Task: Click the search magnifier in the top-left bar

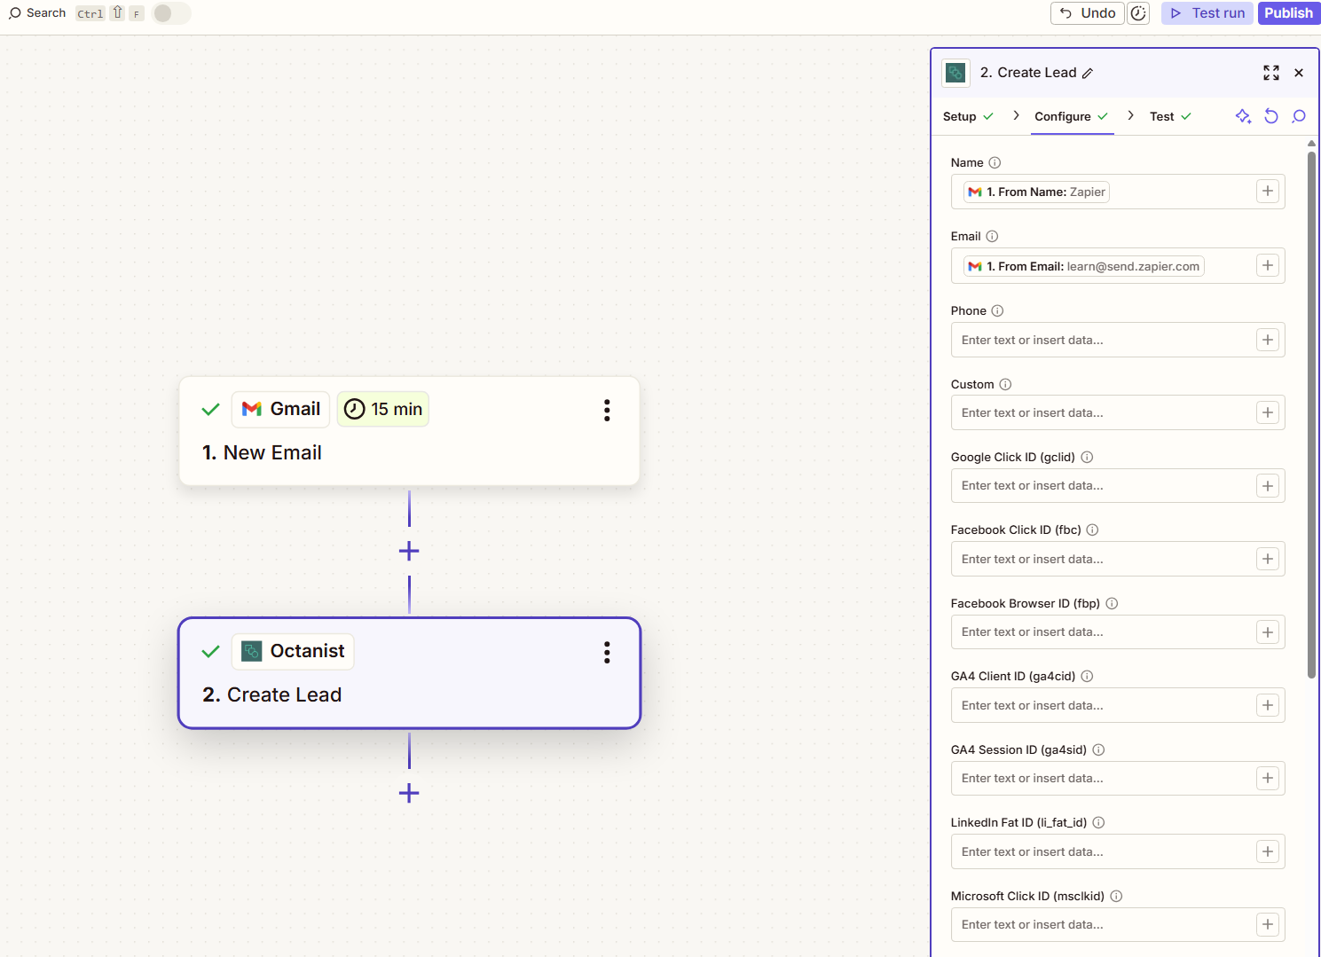Action: [14, 13]
